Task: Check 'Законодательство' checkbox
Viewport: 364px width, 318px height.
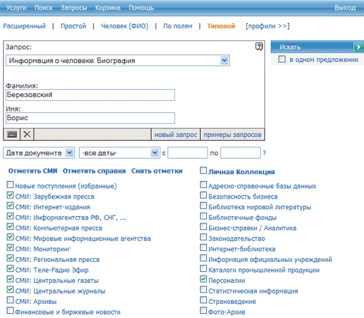Action: coord(204,237)
